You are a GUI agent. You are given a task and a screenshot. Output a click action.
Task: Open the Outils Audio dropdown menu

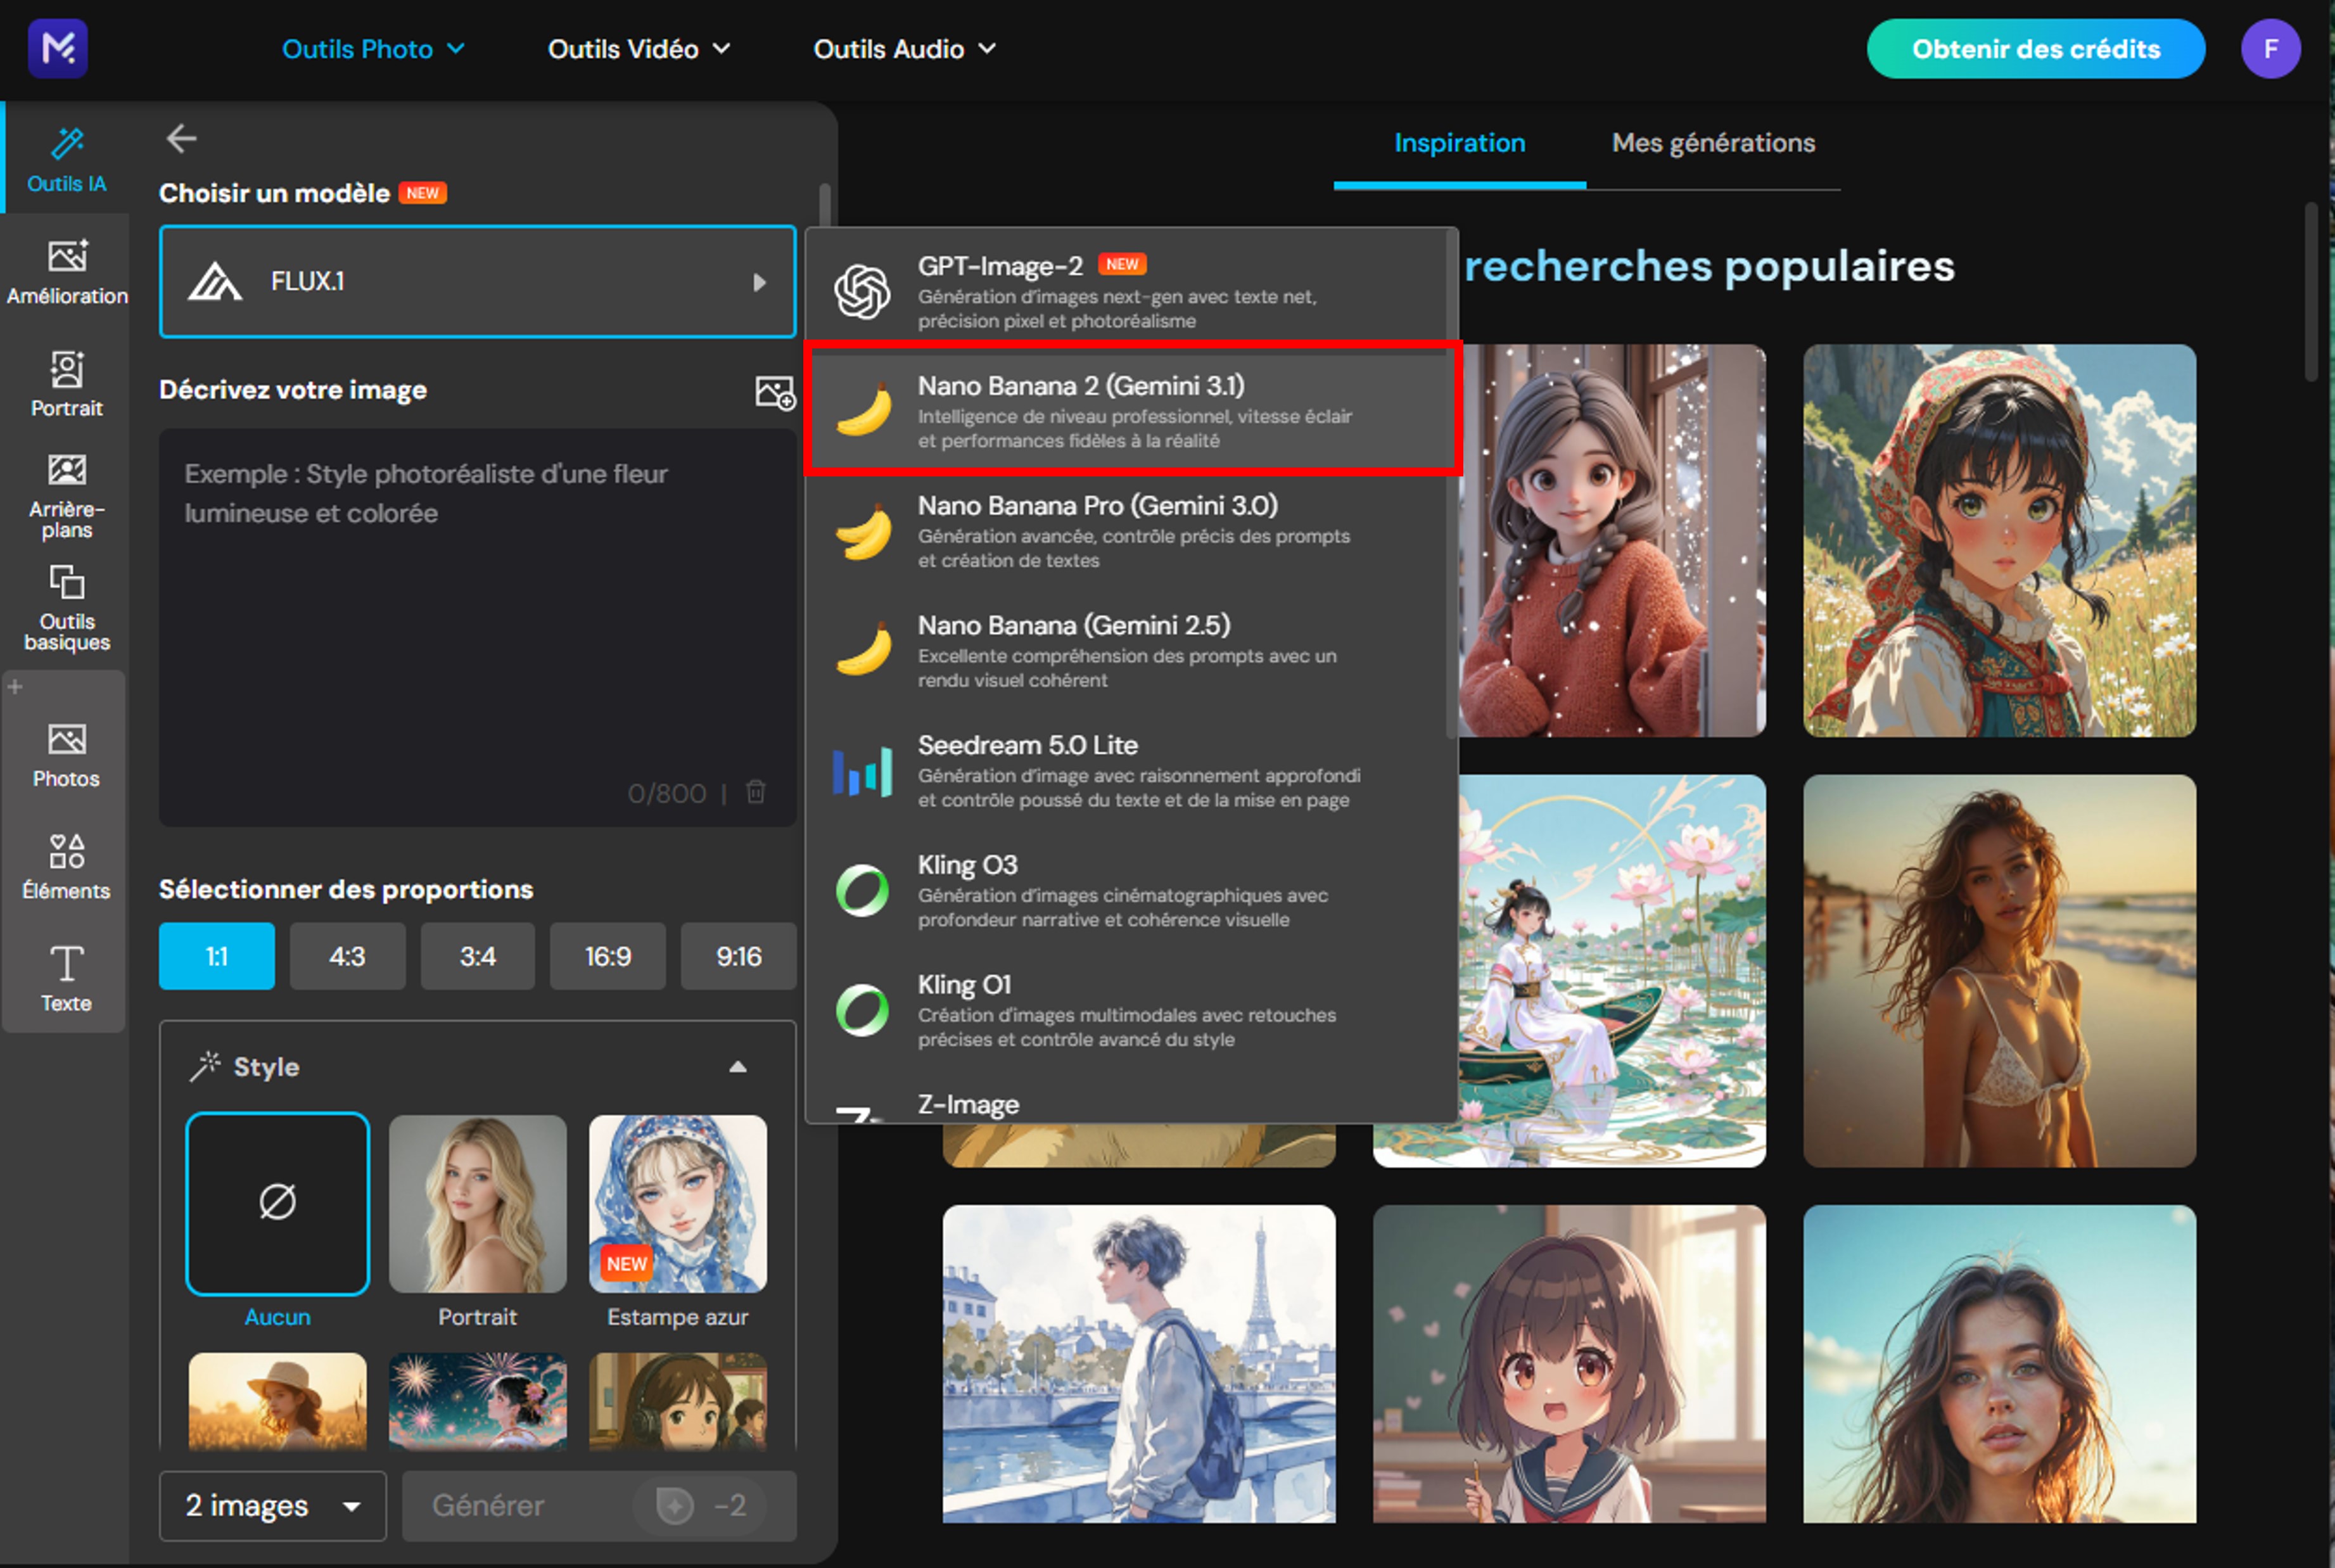pyautogui.click(x=905, y=49)
